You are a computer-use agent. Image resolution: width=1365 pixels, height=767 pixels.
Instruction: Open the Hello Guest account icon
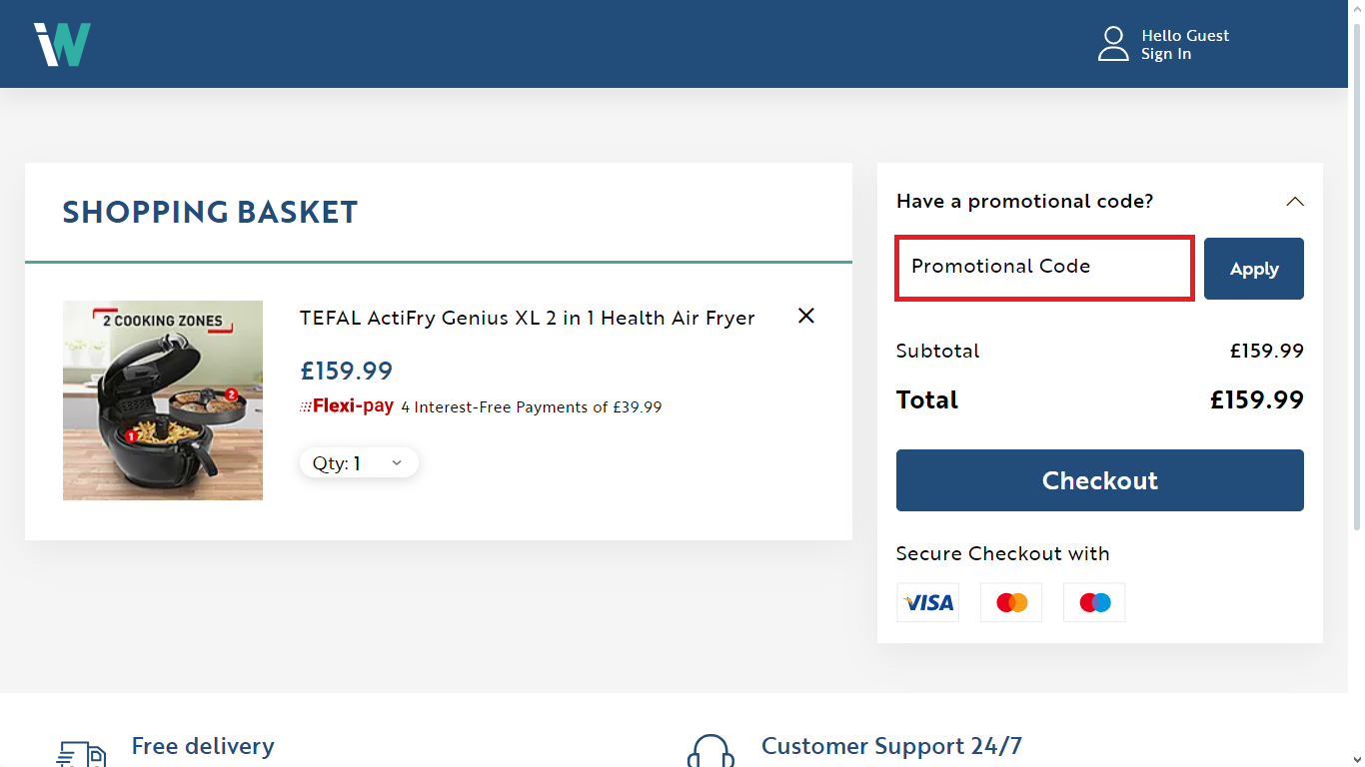coord(1112,44)
